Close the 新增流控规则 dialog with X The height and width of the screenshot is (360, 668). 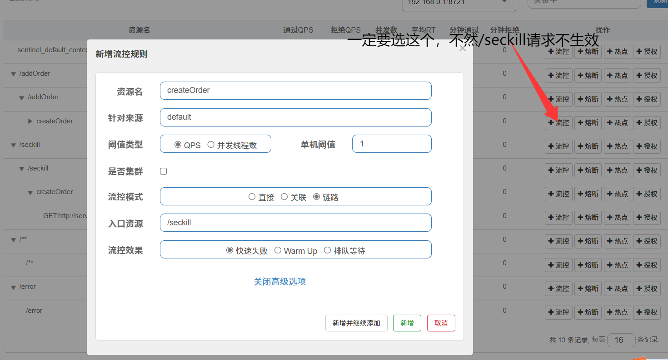pos(463,49)
